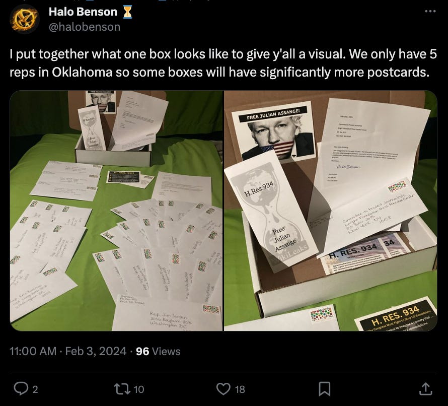Visit the @halobenson handle
This screenshot has height=406, width=448.
(x=85, y=27)
